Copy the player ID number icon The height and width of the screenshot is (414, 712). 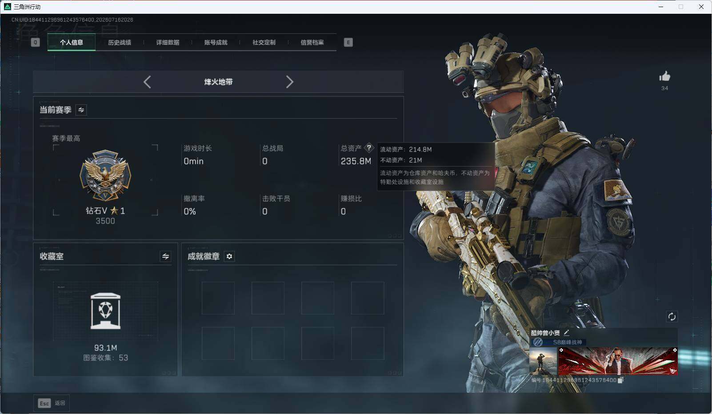pos(620,380)
